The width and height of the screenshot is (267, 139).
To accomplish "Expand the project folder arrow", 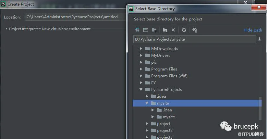I will click(x=147, y=124).
